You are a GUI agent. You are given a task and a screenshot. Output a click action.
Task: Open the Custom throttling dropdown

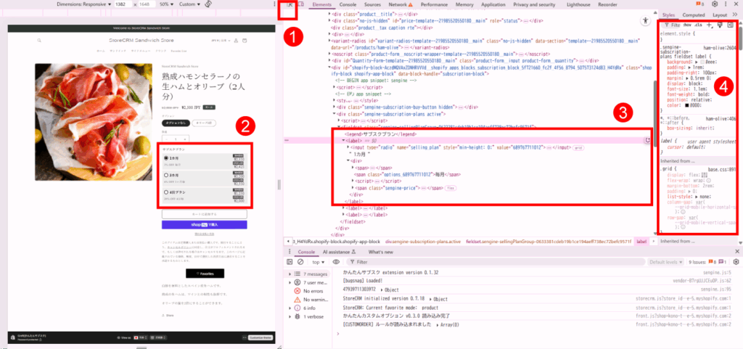(x=189, y=4)
